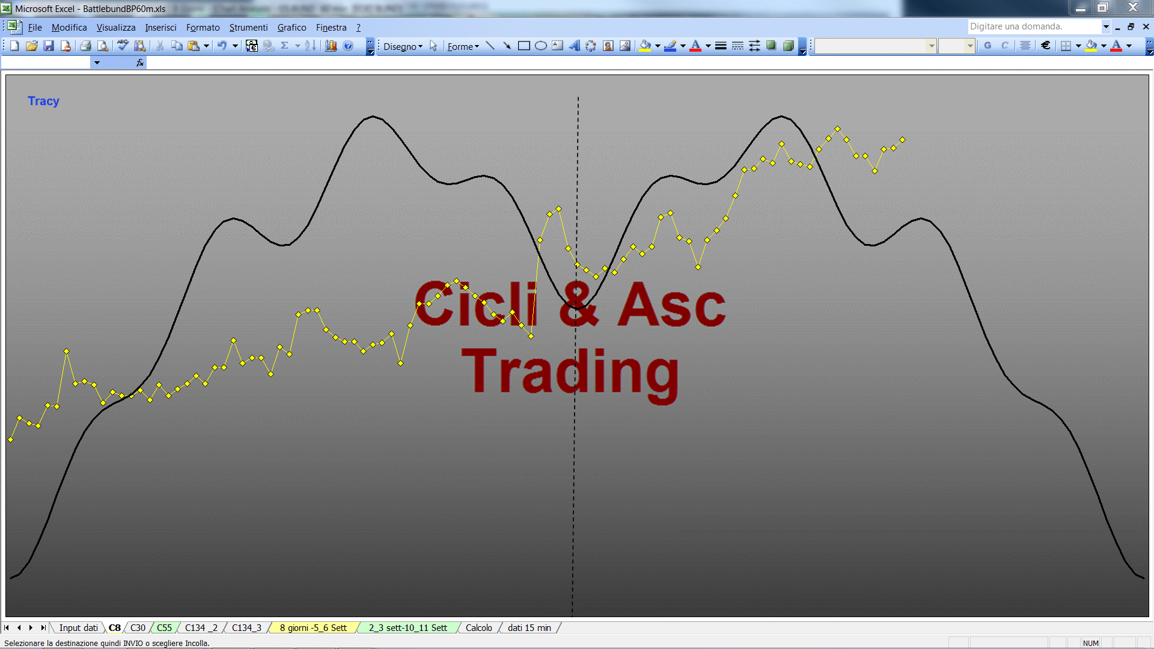Click the Copy icon
This screenshot has height=649, width=1154.
point(177,46)
